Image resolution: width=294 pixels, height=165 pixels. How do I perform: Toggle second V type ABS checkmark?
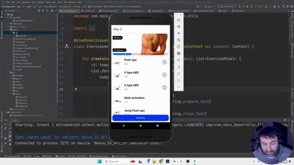164,88
